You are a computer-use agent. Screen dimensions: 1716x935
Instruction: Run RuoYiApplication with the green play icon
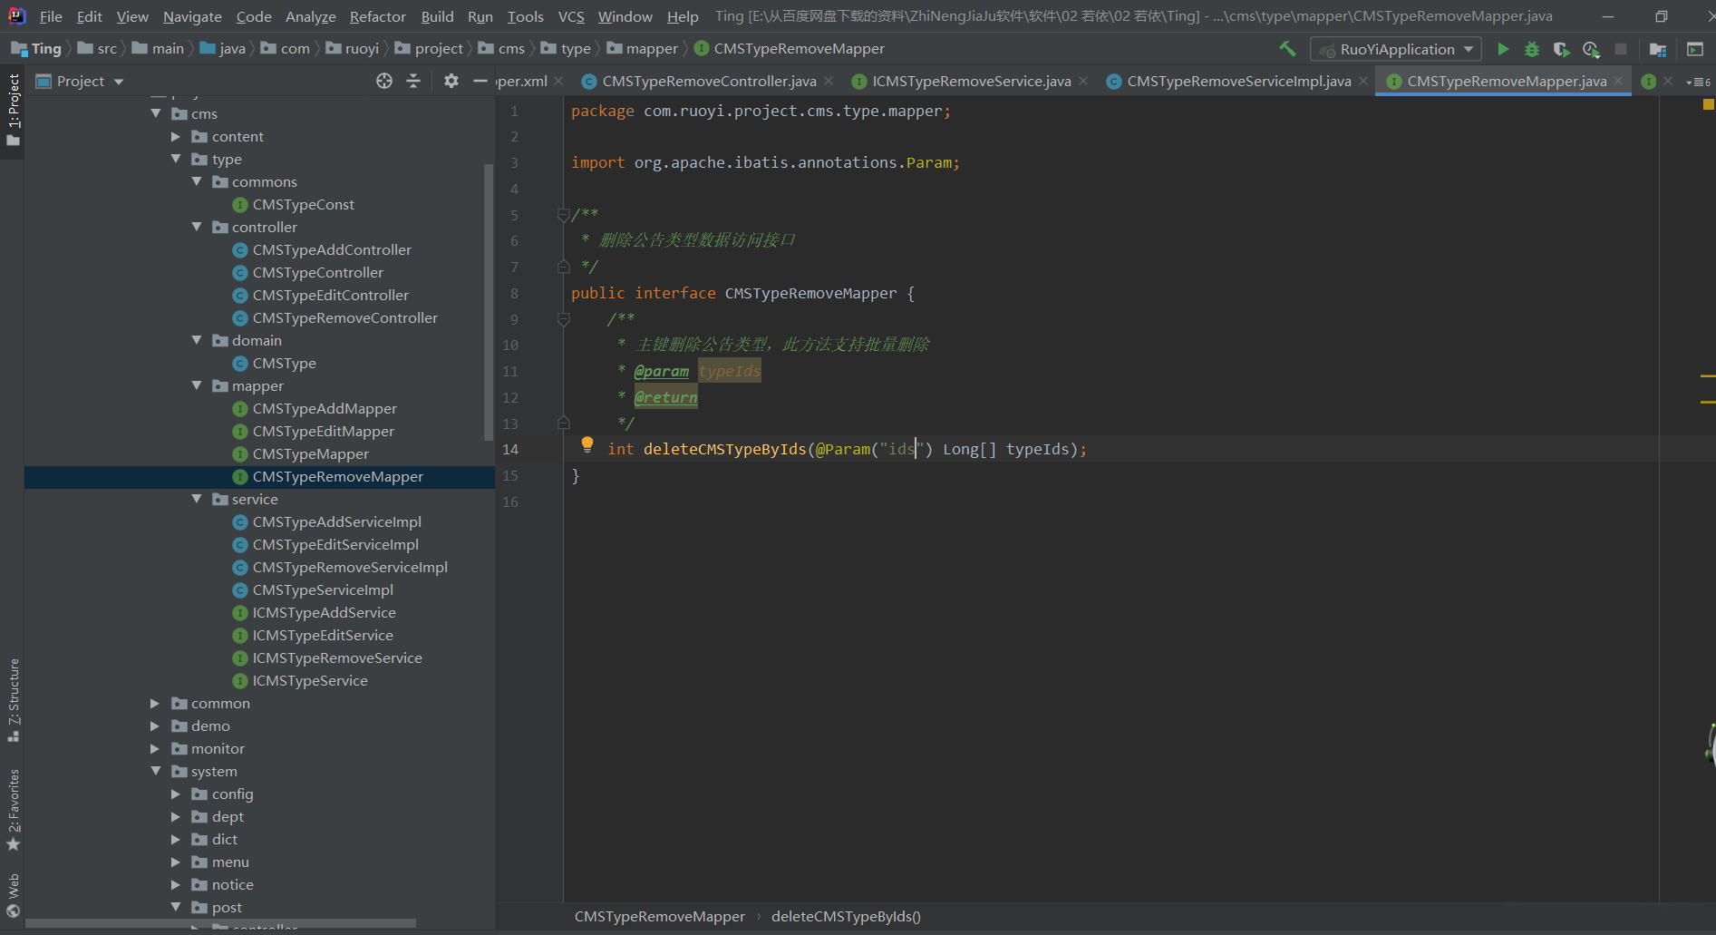[1503, 49]
